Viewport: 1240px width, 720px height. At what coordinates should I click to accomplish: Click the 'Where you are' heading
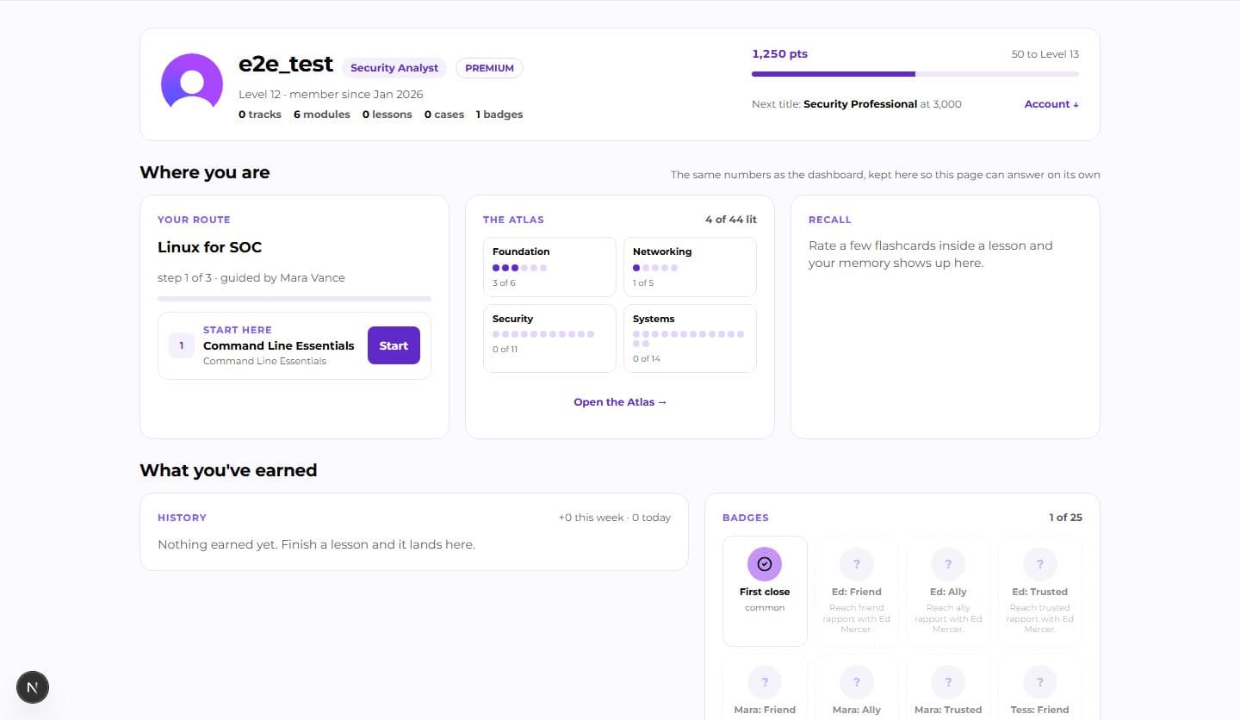[x=205, y=172]
